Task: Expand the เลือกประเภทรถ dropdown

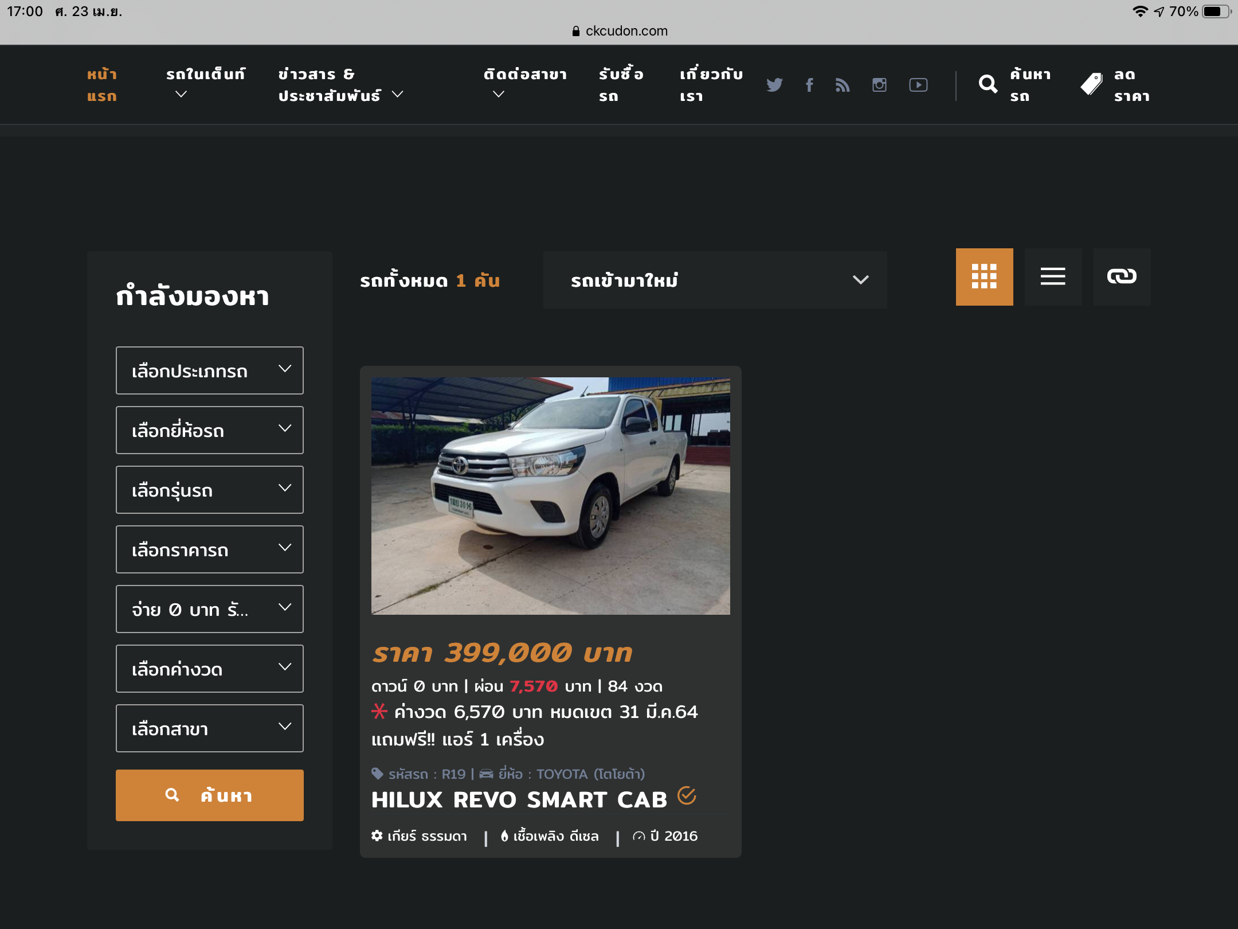Action: [210, 370]
